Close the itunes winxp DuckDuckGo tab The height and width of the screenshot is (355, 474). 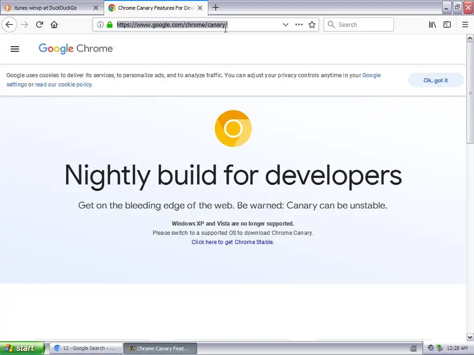95,8
